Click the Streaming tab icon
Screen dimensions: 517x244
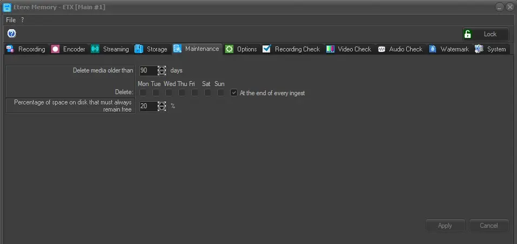tap(95, 49)
